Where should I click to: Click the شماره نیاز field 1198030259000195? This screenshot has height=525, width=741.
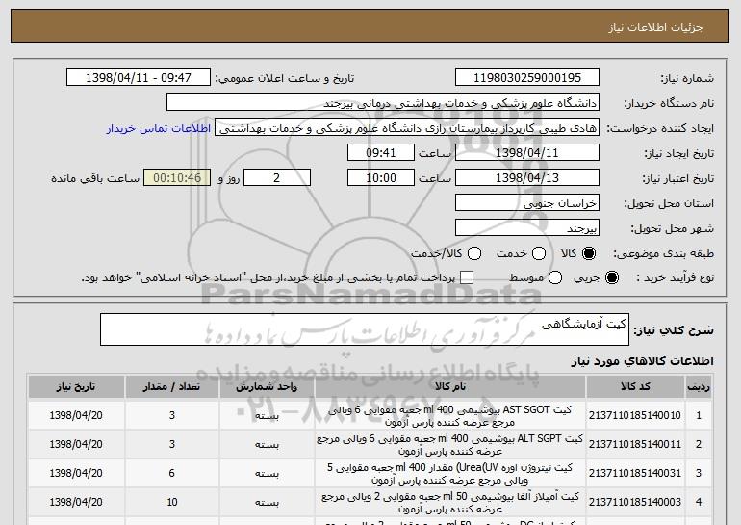click(x=527, y=78)
